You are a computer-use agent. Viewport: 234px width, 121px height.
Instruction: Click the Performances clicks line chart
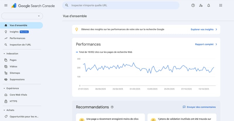(146, 72)
